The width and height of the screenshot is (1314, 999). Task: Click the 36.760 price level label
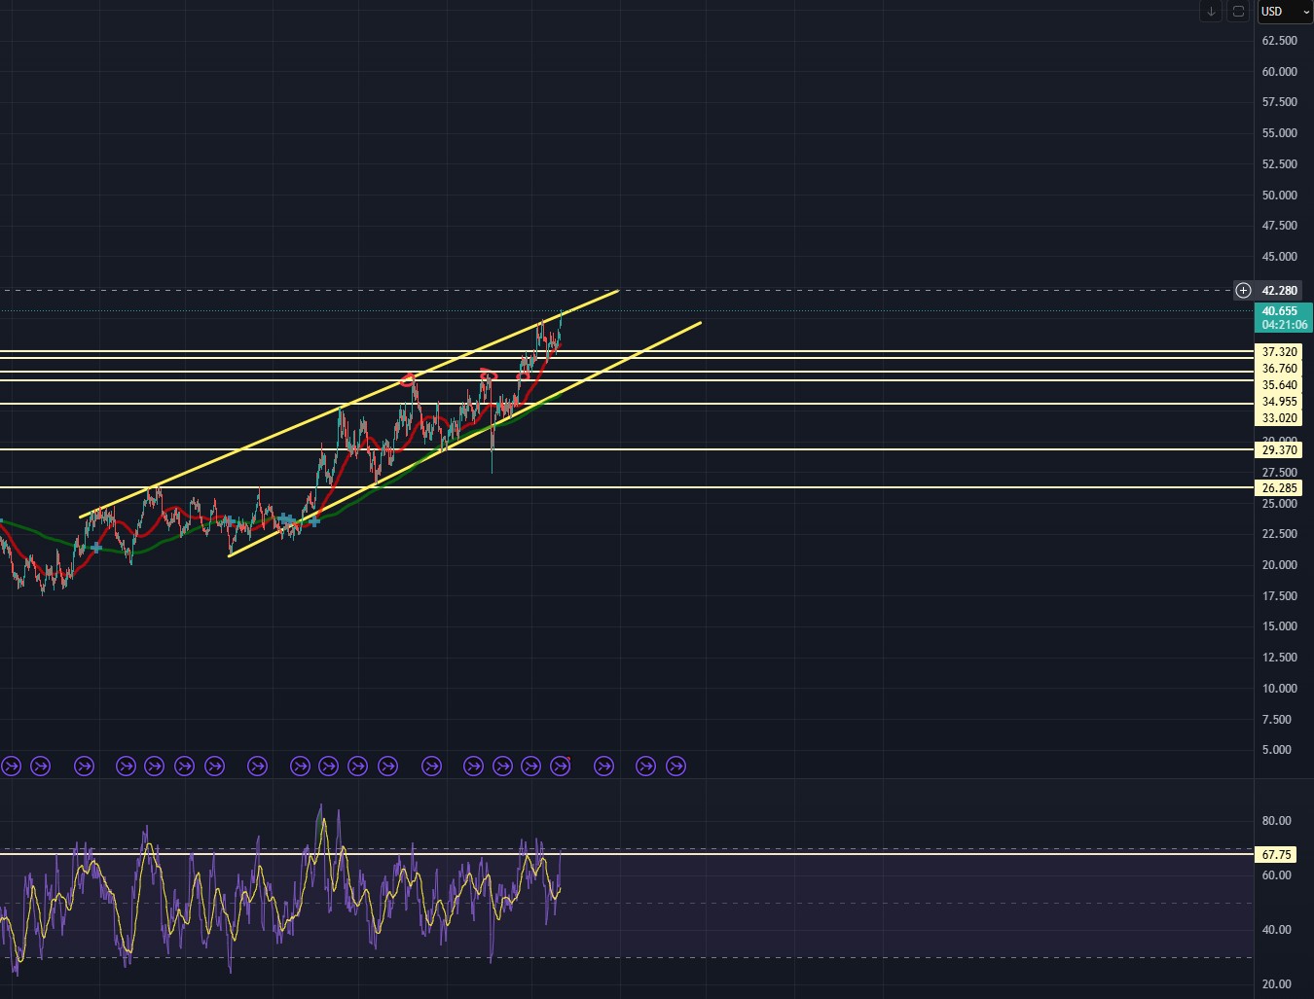click(1279, 369)
